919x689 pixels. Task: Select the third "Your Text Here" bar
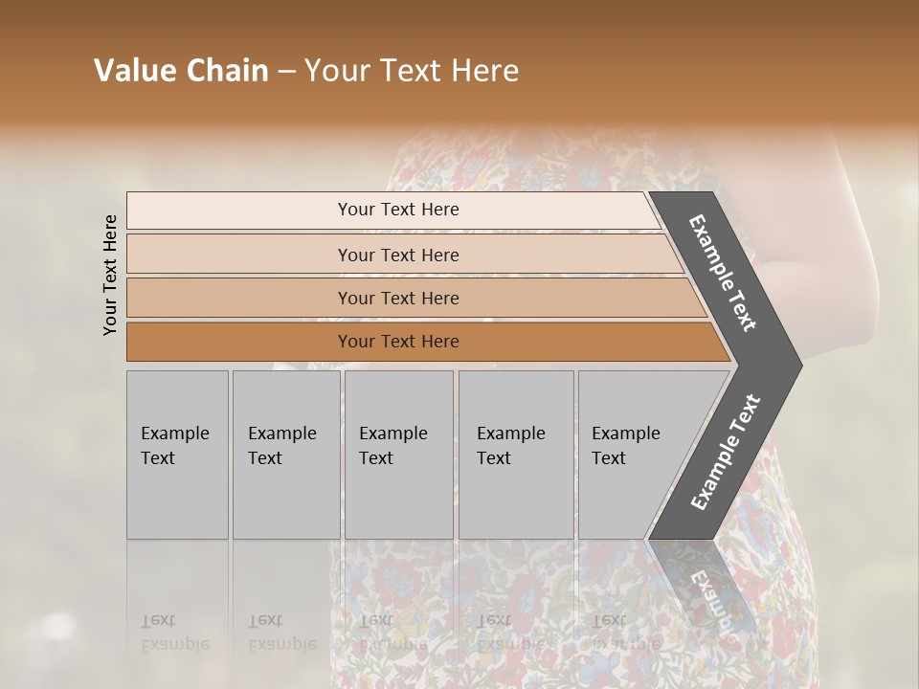click(x=398, y=298)
